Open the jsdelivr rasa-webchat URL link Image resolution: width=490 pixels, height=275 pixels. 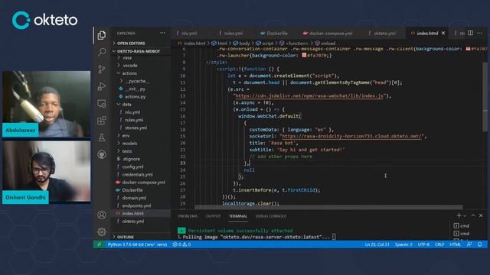pos(309,95)
